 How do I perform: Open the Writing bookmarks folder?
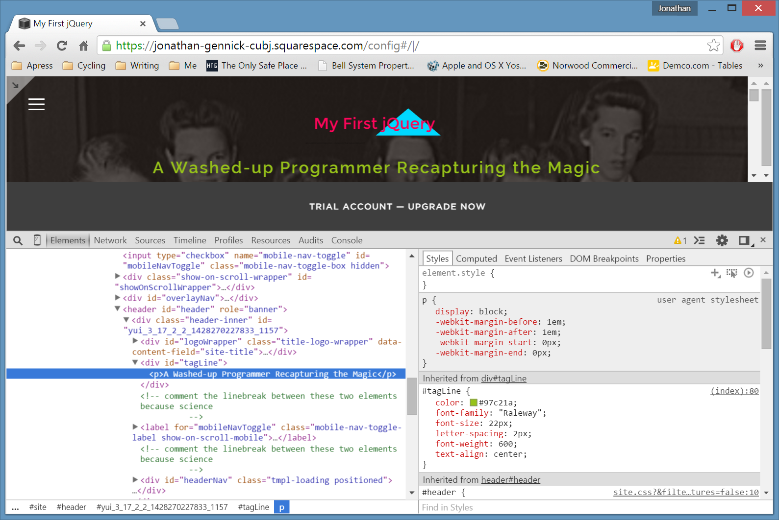click(x=137, y=66)
